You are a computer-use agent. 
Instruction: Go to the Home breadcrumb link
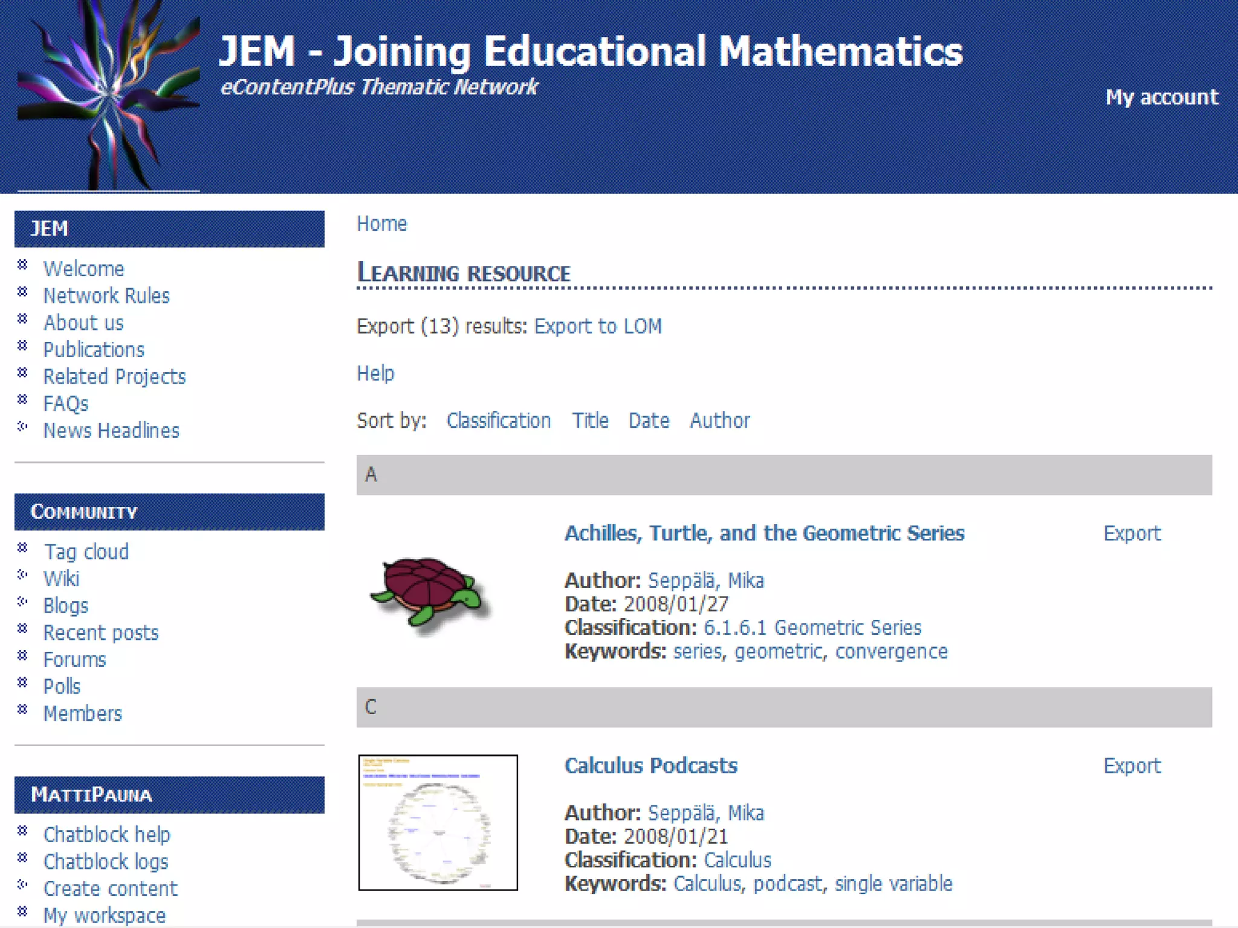click(x=382, y=224)
